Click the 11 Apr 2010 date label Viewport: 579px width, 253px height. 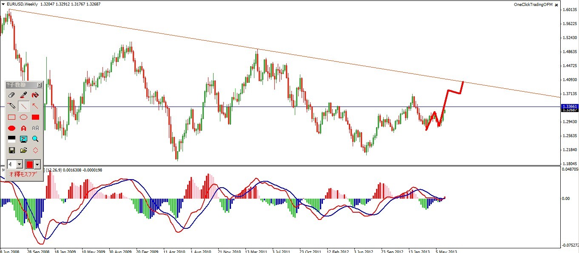click(x=174, y=251)
